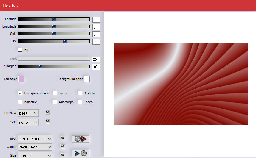Click the Flexify 2 title text
Image resolution: width=256 pixels, height=158 pixels.
click(x=11, y=6)
